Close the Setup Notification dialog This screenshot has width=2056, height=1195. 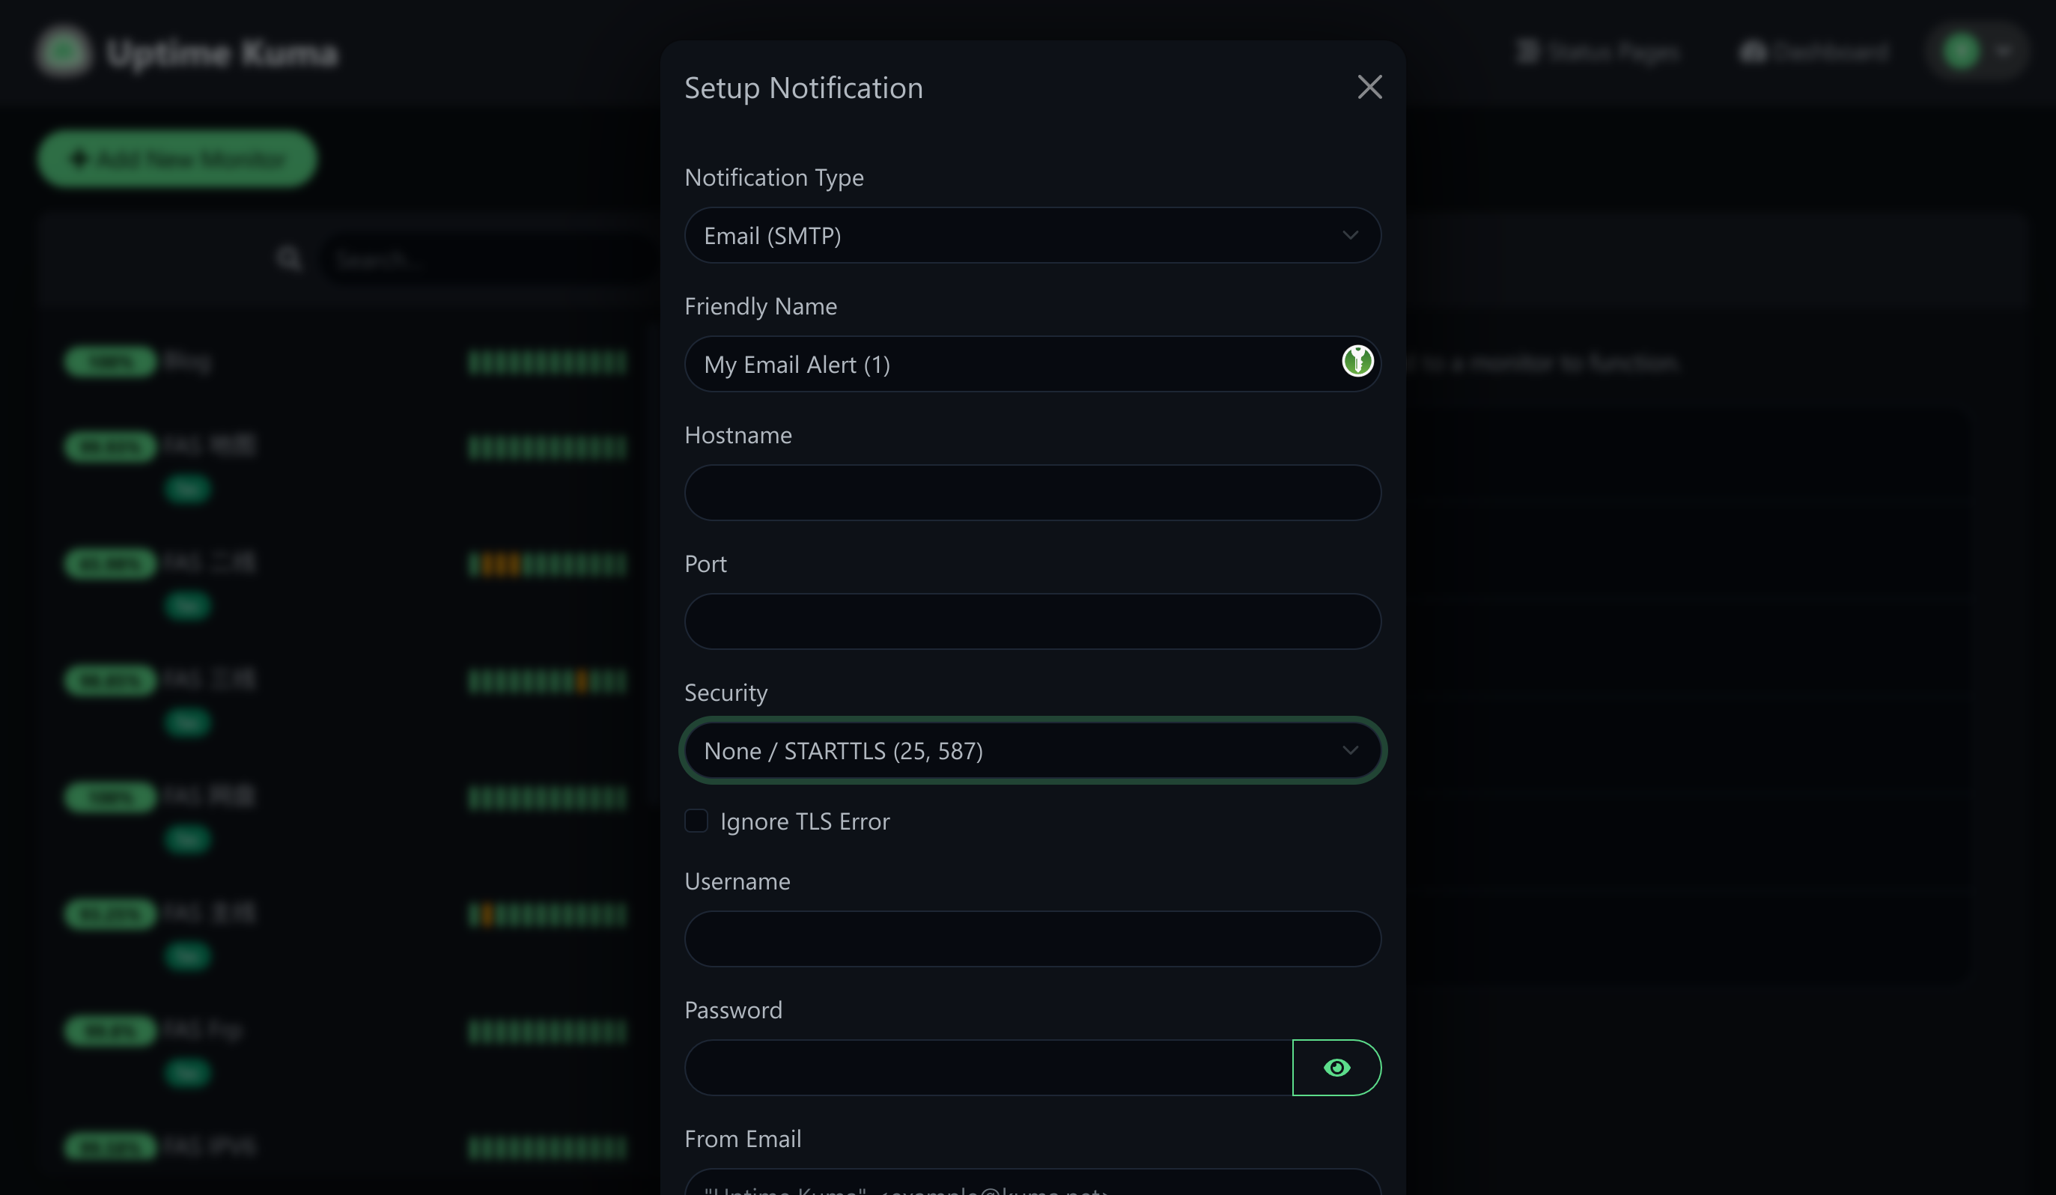coord(1369,88)
